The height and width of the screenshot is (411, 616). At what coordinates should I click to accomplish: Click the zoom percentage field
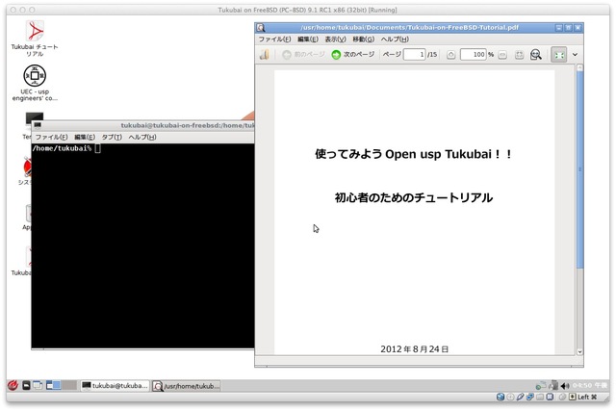click(x=474, y=55)
